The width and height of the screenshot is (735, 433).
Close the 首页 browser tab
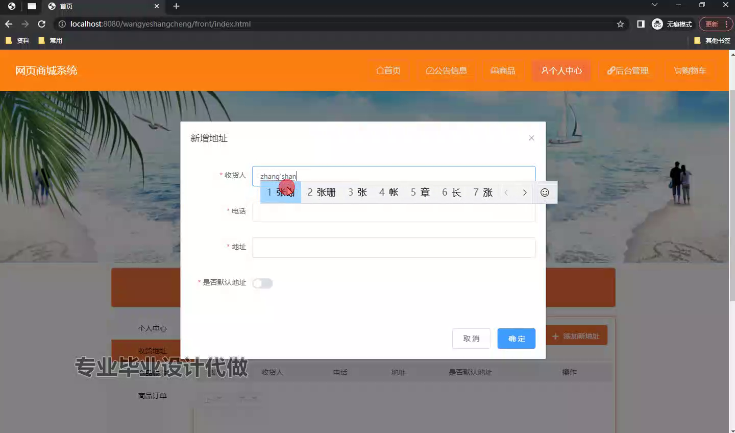click(157, 6)
